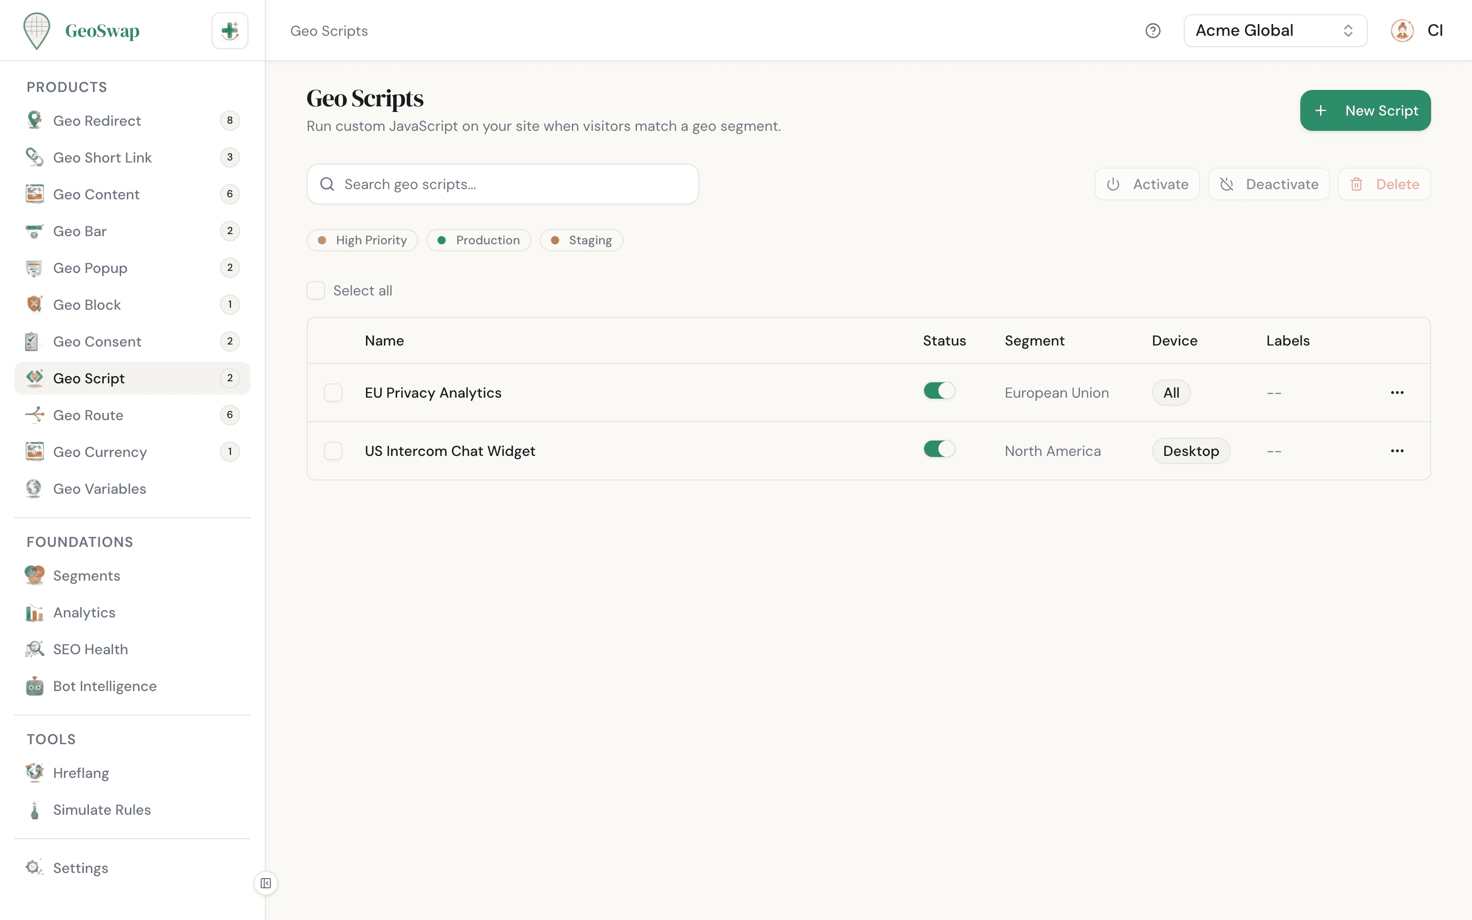Open the Bot Intelligence panel
The width and height of the screenshot is (1472, 920).
105,686
